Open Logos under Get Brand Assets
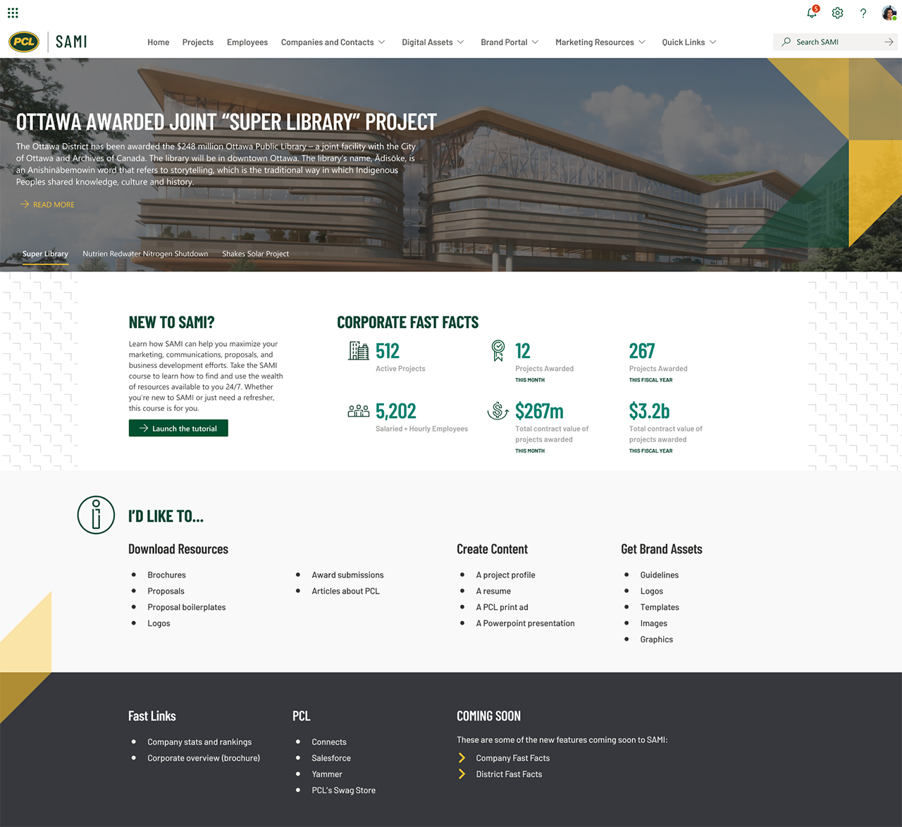 (x=652, y=592)
